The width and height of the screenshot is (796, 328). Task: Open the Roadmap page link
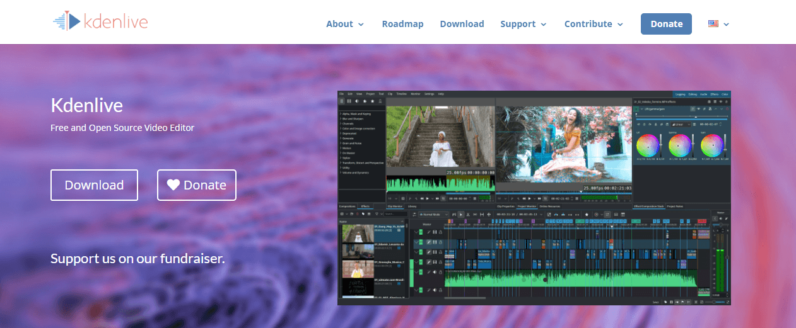point(402,24)
